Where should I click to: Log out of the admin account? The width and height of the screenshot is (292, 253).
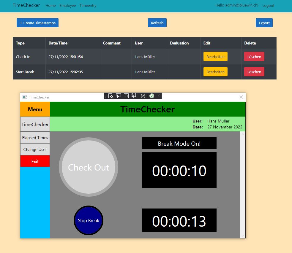(x=268, y=5)
